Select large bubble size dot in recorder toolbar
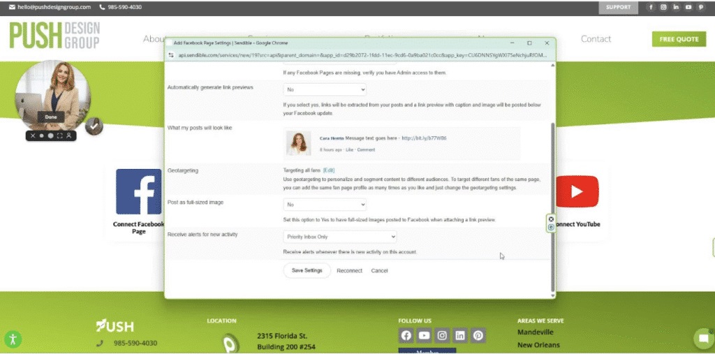This screenshot has width=715, height=354. (50, 135)
